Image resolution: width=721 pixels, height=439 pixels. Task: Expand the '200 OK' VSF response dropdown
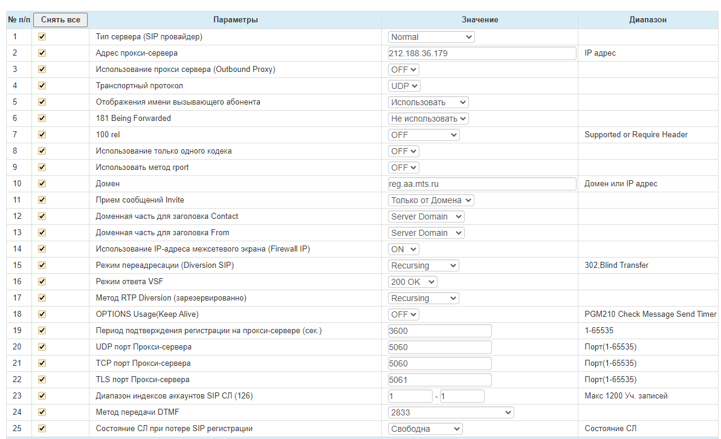coord(412,282)
